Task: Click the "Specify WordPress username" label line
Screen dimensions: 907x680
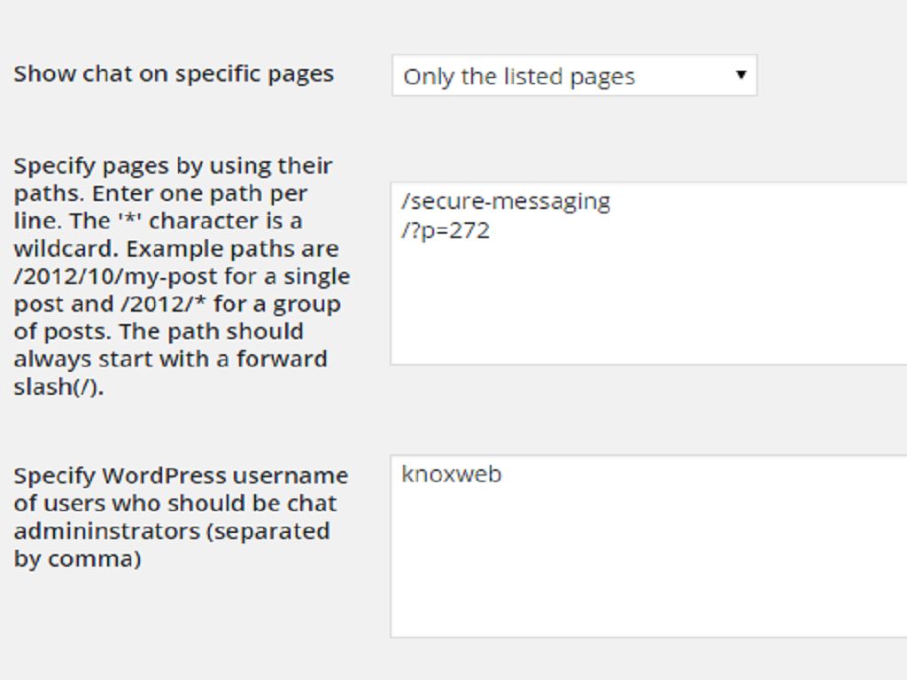Action: click(181, 475)
